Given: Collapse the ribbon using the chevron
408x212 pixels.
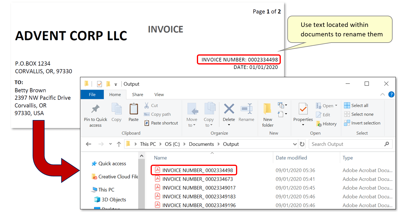Looking at the screenshot, I should pyautogui.click(x=383, y=94).
